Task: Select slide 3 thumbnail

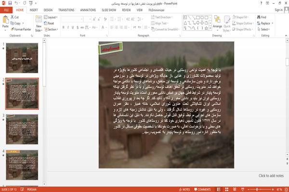Action: 22,129
